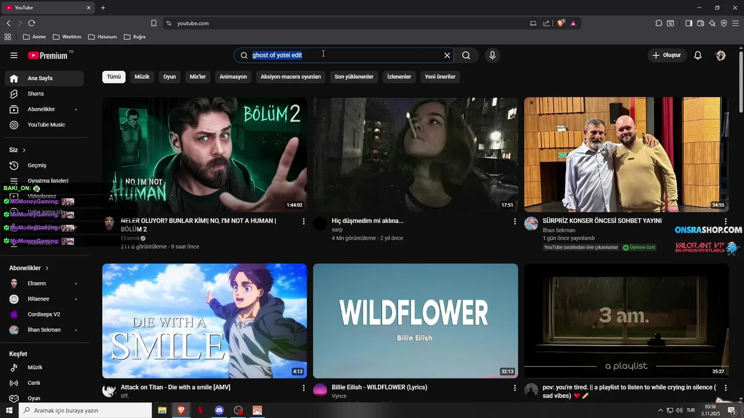Click the Windows Start button
Viewport: 744px width, 418px height.
(x=9, y=410)
